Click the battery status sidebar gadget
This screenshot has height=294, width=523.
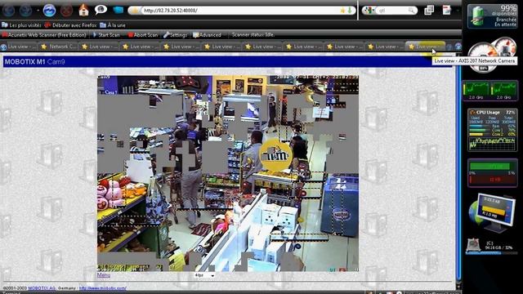[492, 16]
